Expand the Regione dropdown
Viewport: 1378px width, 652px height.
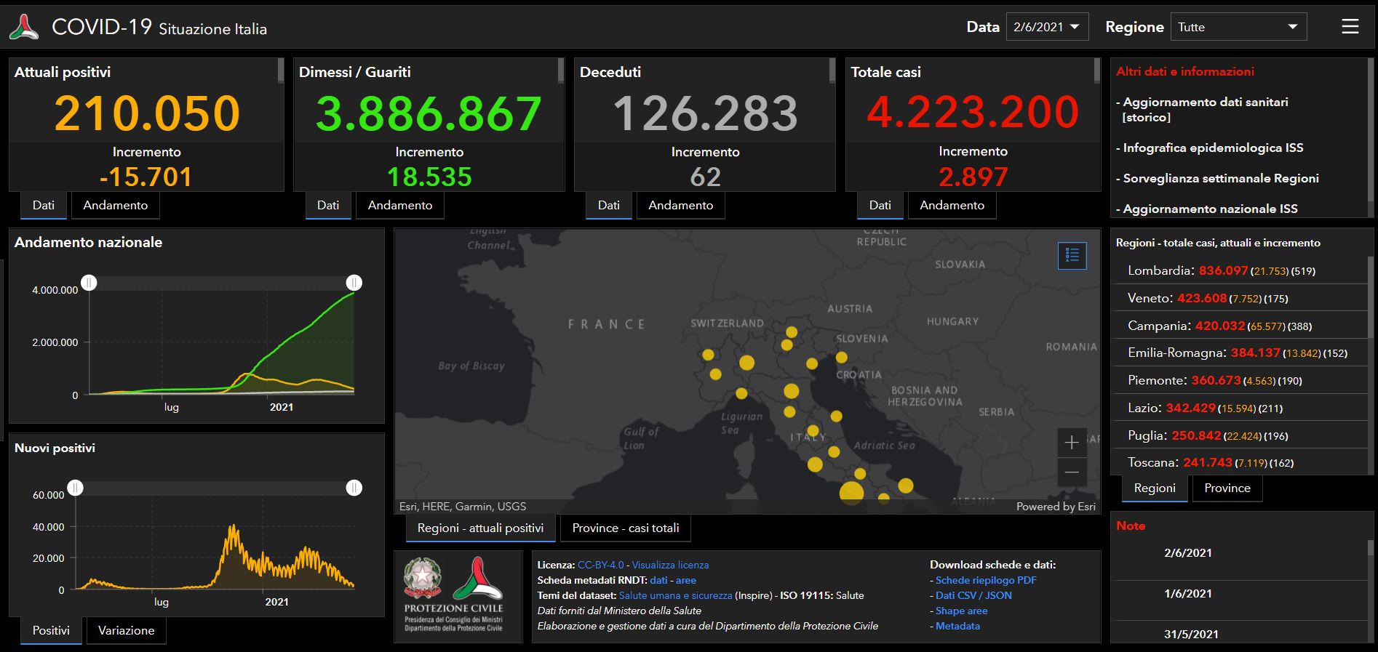pyautogui.click(x=1238, y=27)
